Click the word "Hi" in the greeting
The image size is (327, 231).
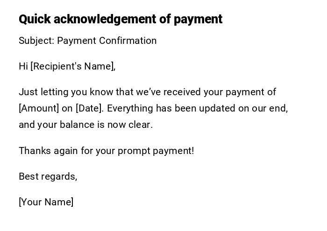point(23,66)
